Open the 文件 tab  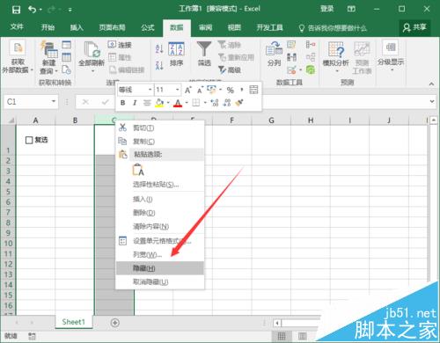(x=17, y=27)
